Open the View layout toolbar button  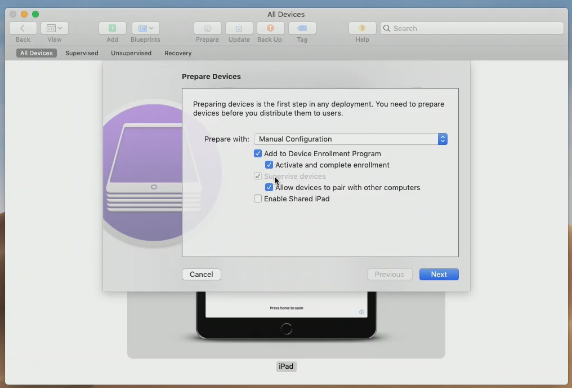pyautogui.click(x=55, y=28)
